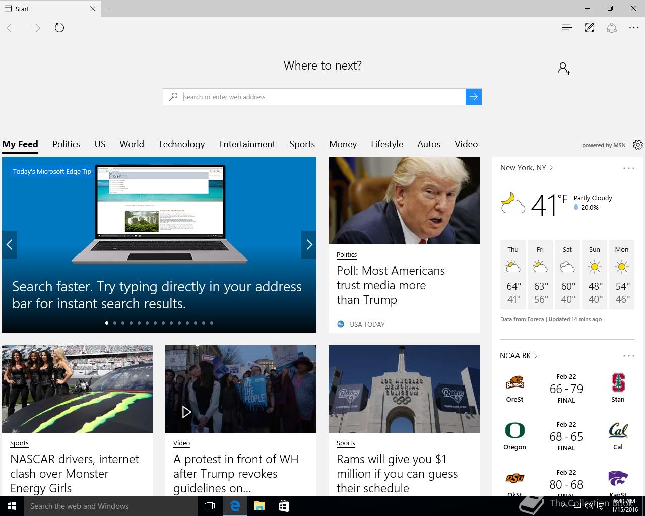Click Search the web and Windows box
Screen dimensions: 645x516
coord(110,506)
